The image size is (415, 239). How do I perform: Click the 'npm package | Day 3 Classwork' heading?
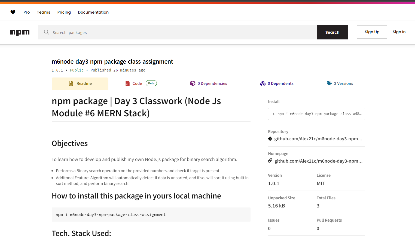tap(136, 107)
